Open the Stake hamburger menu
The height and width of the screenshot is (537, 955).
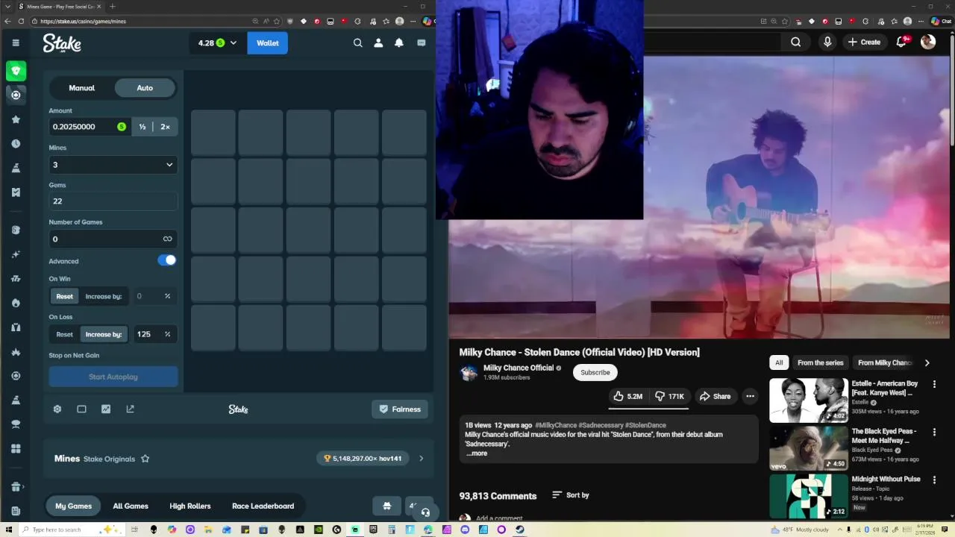click(x=16, y=43)
